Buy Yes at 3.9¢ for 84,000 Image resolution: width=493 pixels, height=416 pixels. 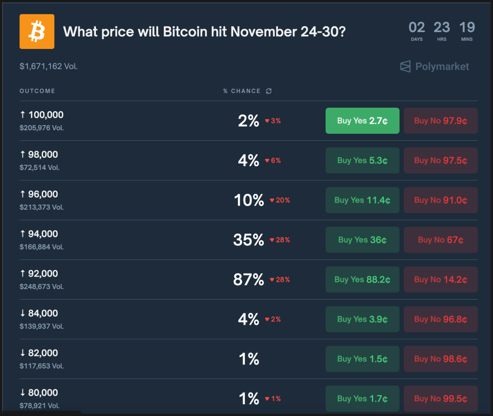click(x=362, y=320)
